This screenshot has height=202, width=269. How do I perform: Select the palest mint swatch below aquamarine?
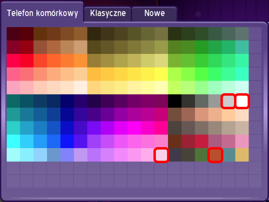tap(242, 87)
